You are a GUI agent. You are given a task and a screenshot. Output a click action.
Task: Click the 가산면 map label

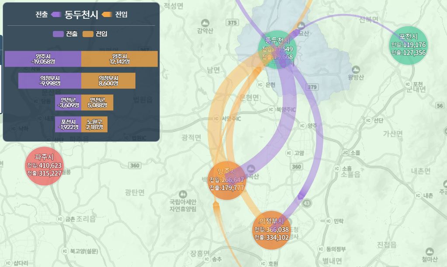(x=393, y=133)
